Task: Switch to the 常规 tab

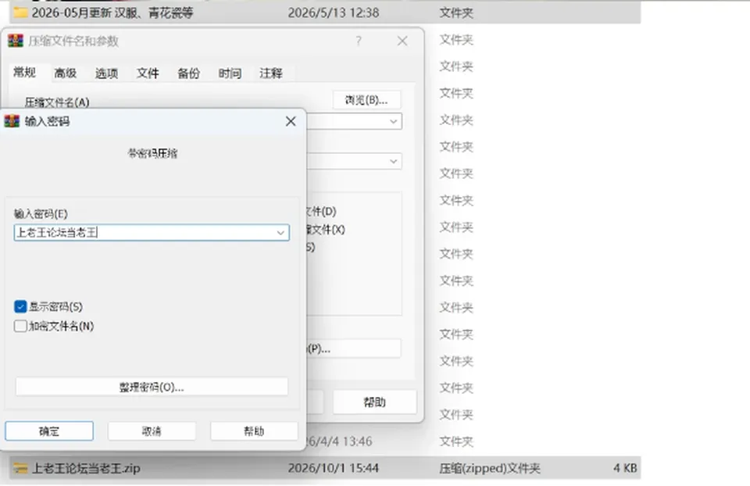Action: (24, 73)
